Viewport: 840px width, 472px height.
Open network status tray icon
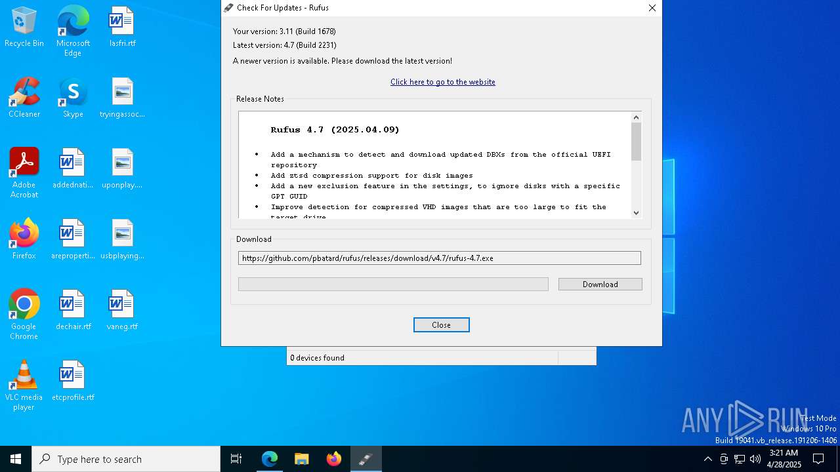coord(740,459)
